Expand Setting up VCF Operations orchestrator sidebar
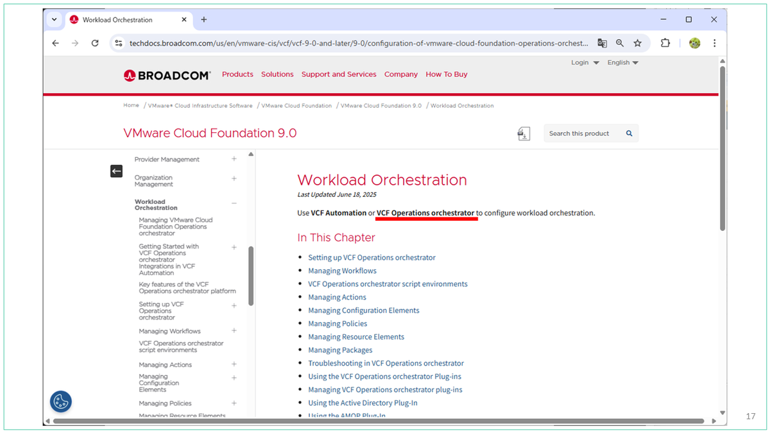The width and height of the screenshot is (770, 433). click(234, 305)
